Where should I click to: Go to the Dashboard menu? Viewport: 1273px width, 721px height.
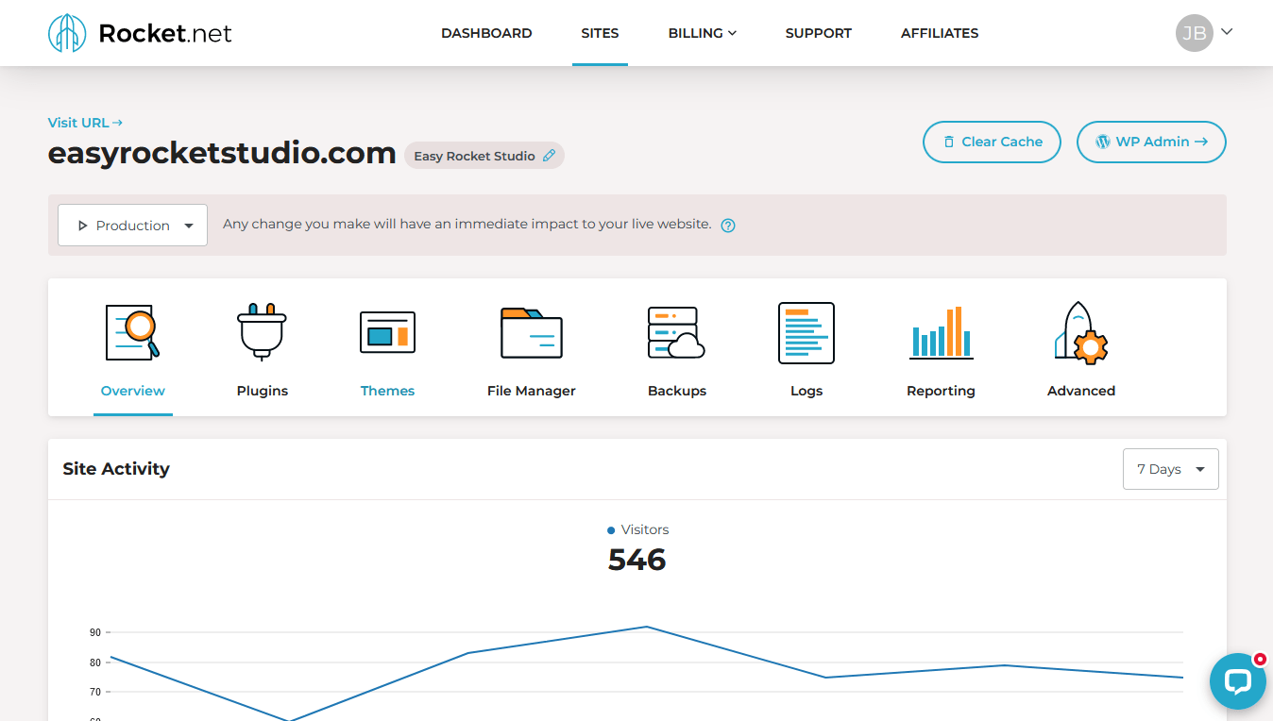tap(486, 33)
